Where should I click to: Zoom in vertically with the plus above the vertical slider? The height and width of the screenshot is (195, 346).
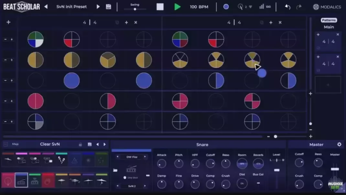pyautogui.click(x=310, y=94)
